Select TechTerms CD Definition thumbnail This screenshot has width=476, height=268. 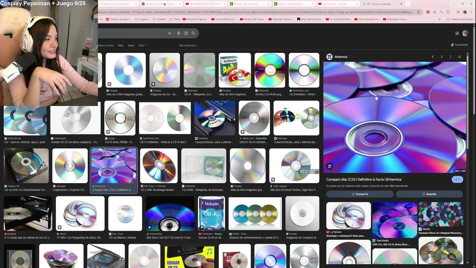click(x=304, y=70)
